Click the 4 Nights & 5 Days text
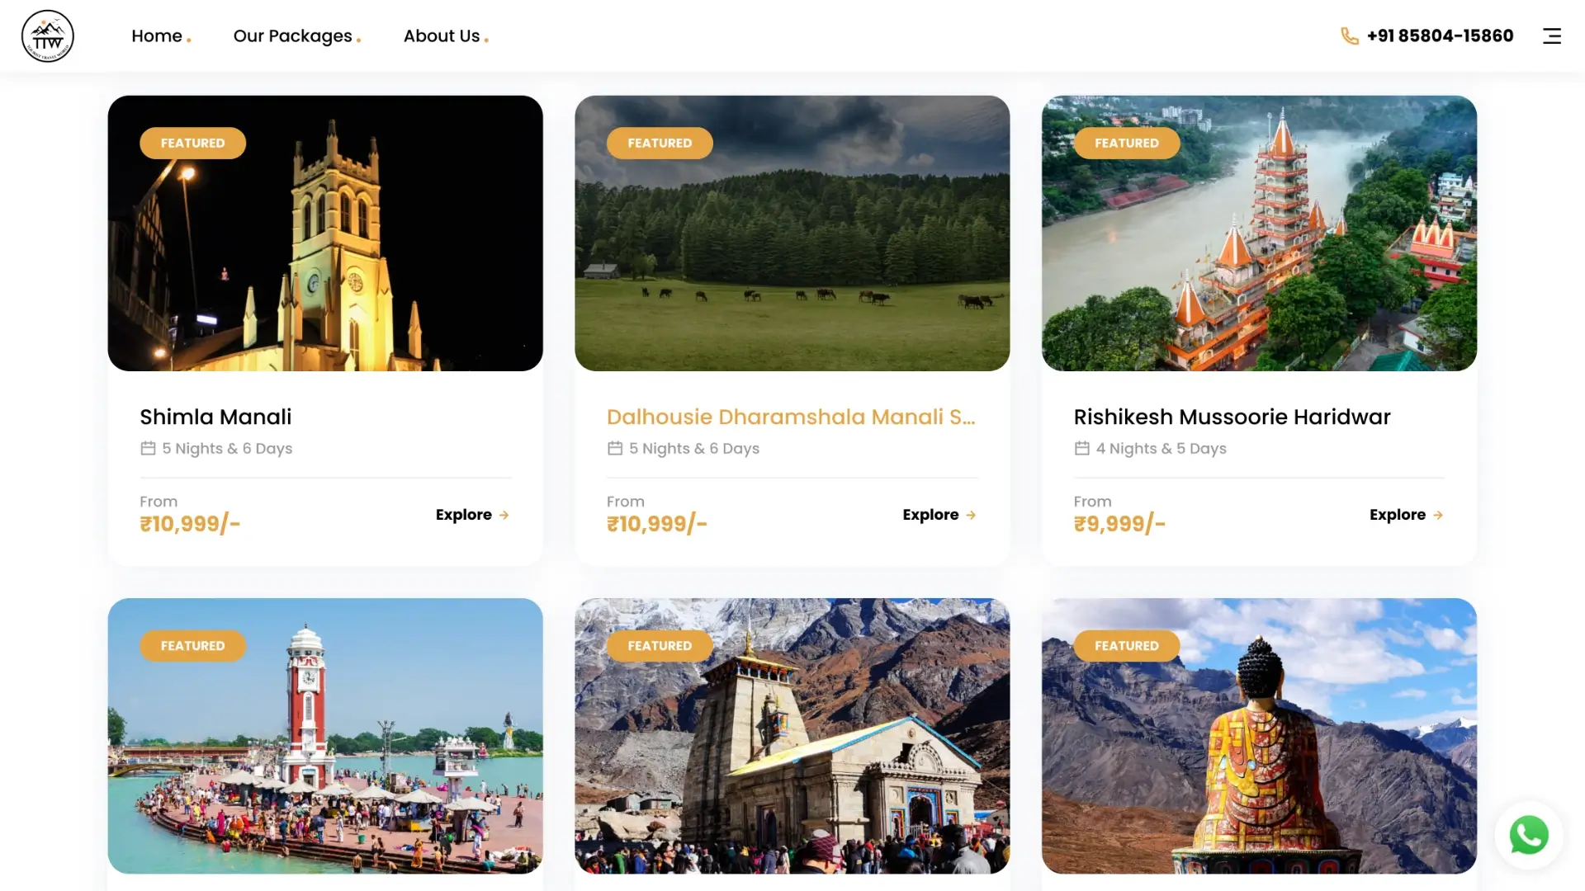Image resolution: width=1585 pixels, height=891 pixels. [x=1161, y=449]
